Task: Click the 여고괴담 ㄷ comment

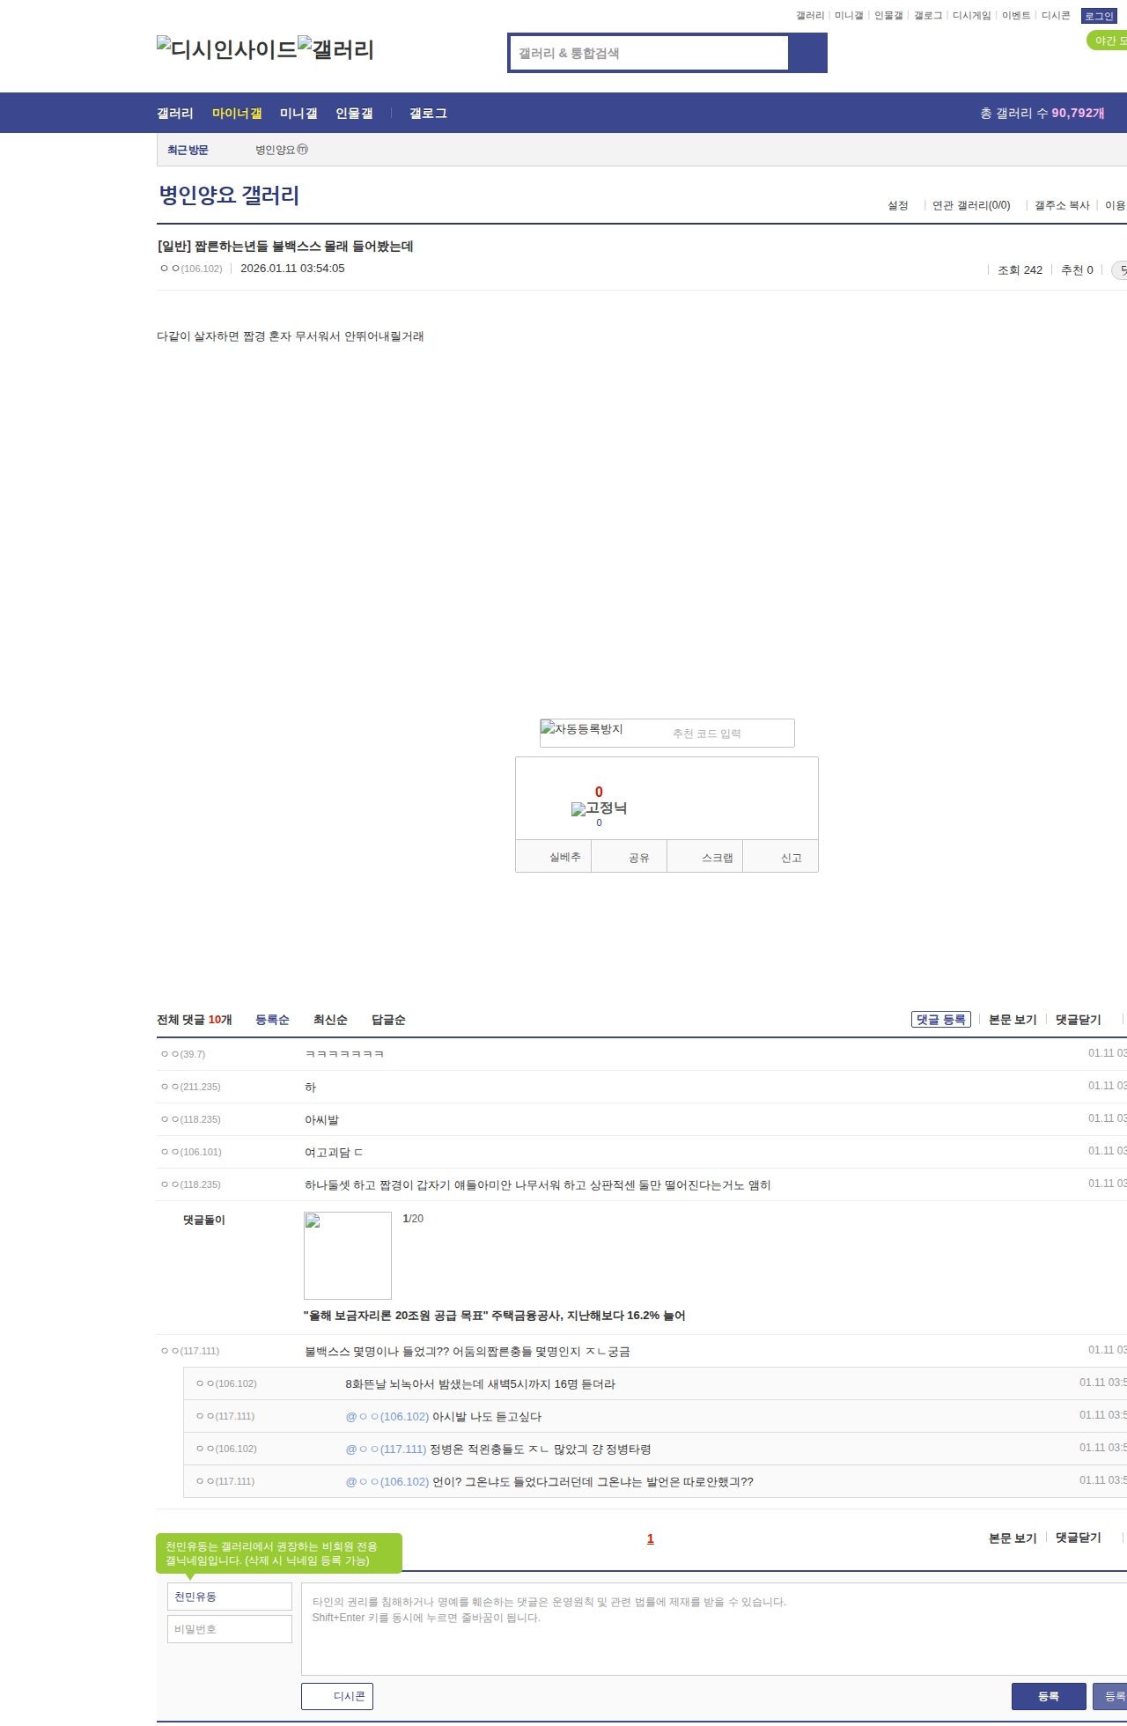Action: pyautogui.click(x=334, y=1152)
